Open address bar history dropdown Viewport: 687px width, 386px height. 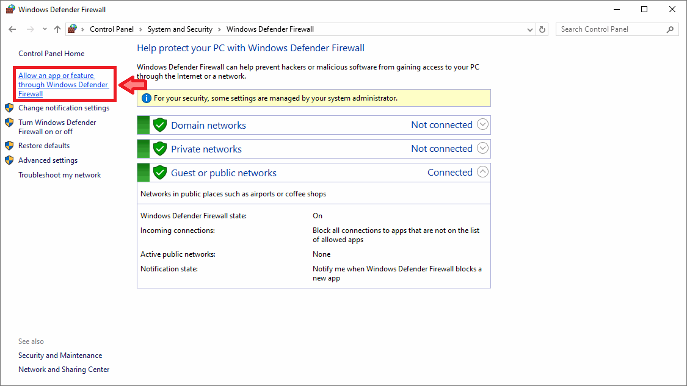point(529,29)
